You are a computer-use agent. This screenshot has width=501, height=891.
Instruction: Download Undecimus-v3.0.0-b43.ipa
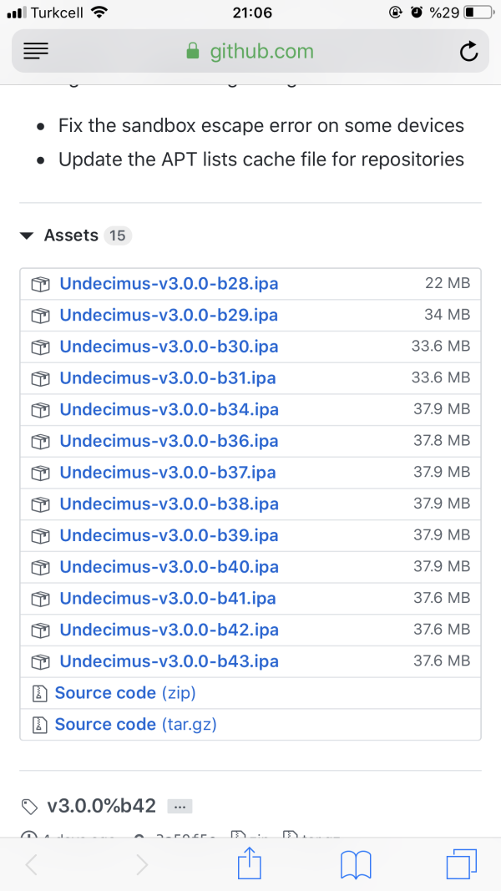point(169,661)
